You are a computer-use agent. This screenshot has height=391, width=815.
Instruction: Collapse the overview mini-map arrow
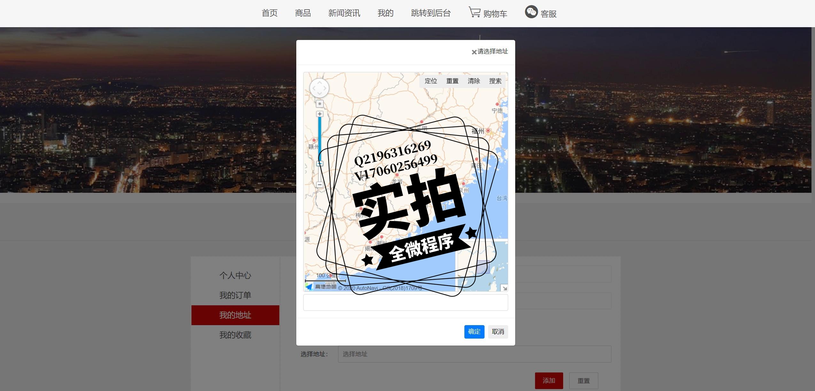[x=504, y=288]
